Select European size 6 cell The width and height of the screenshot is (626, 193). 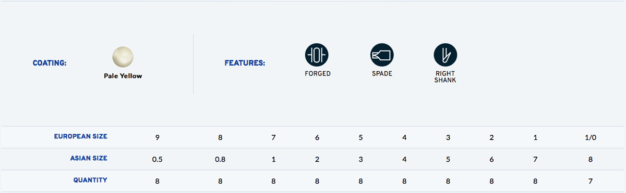(317, 137)
